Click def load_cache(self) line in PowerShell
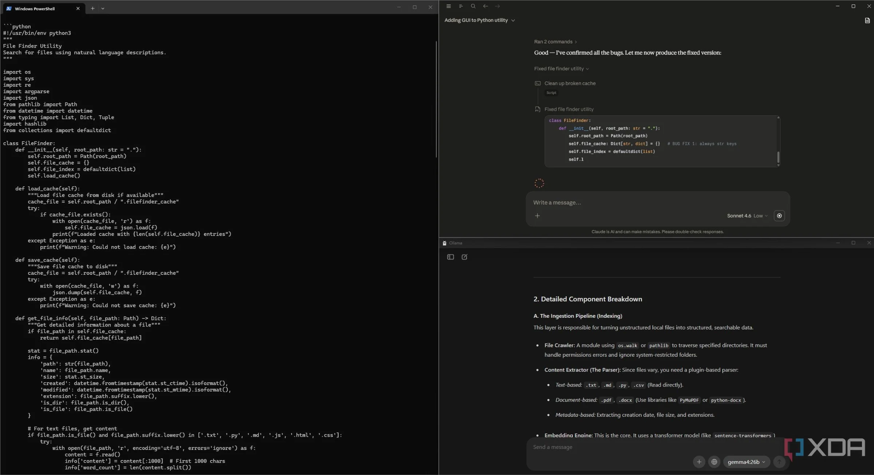 click(x=47, y=189)
